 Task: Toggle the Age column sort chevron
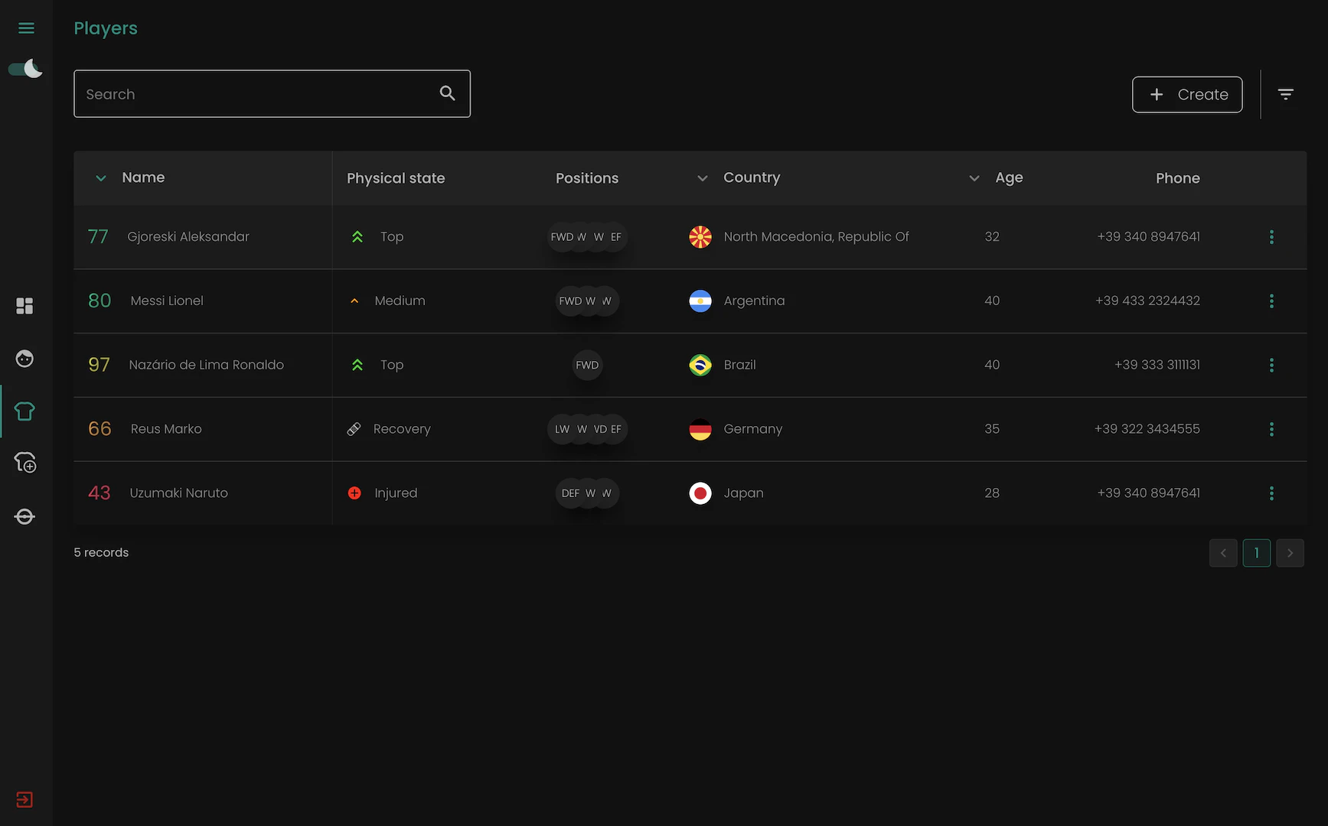point(974,178)
